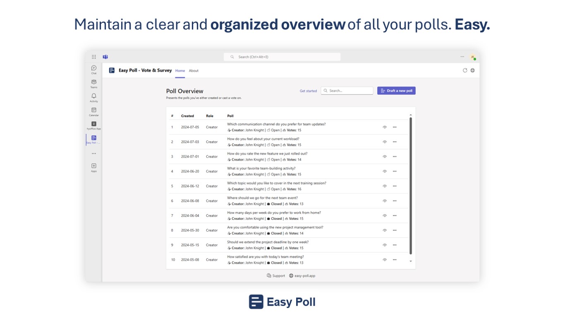Open Calendar from the left rail
The width and height of the screenshot is (565, 318).
pos(94,111)
